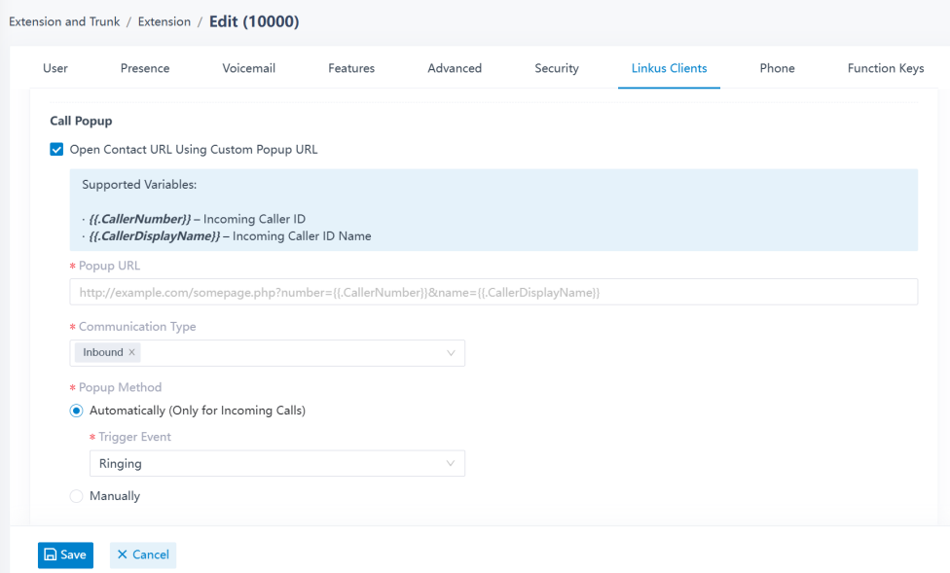Focus the Popup URL input field
This screenshot has width=950, height=573.
(493, 292)
